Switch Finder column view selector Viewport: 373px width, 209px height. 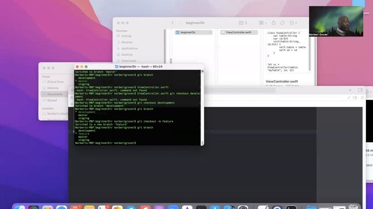point(243,23)
